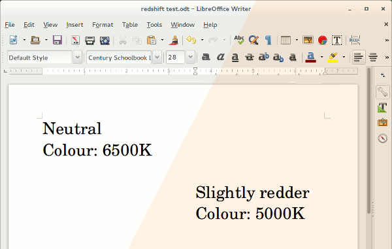
Task: Create a new document with the New icon
Action: (x=13, y=40)
